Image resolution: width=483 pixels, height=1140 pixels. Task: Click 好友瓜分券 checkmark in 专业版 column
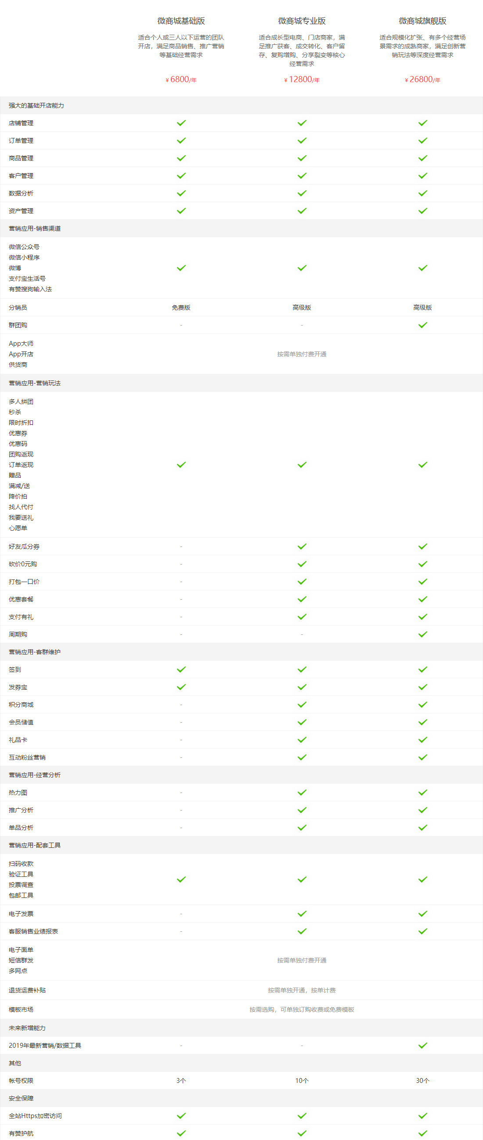pyautogui.click(x=302, y=546)
